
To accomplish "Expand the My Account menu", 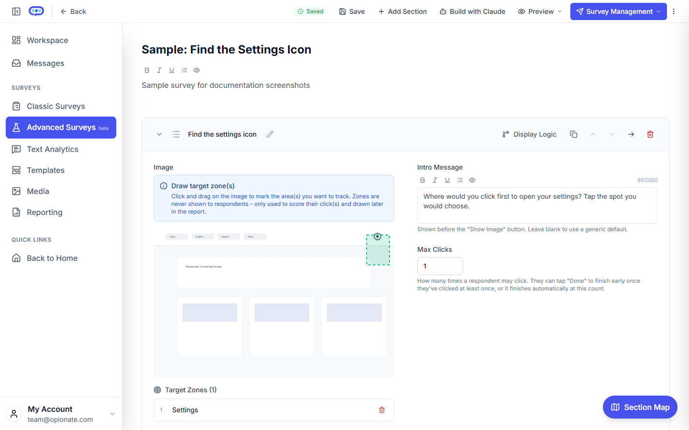I will tap(61, 414).
